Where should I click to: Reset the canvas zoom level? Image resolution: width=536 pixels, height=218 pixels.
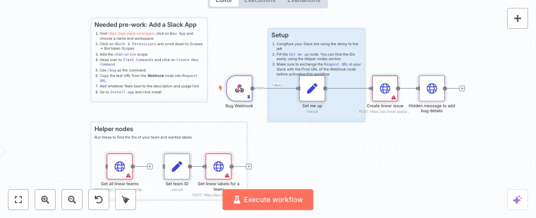[x=98, y=200]
